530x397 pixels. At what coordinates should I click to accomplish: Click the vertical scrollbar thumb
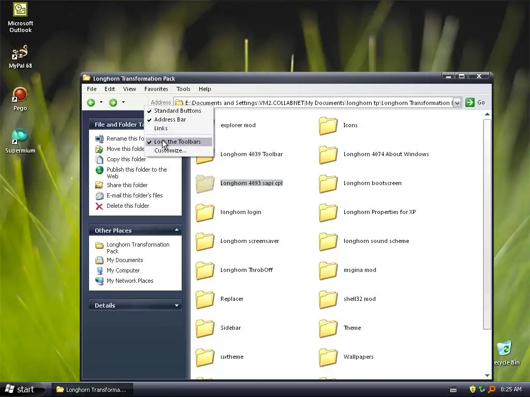pyautogui.click(x=487, y=224)
